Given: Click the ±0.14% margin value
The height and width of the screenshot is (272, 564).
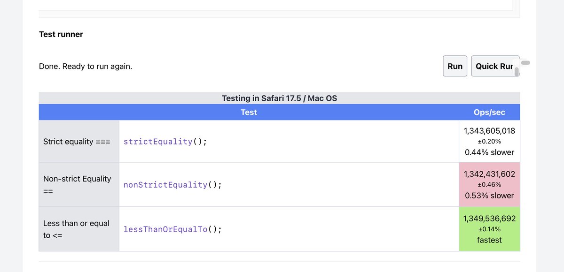Looking at the screenshot, I should tap(489, 229).
